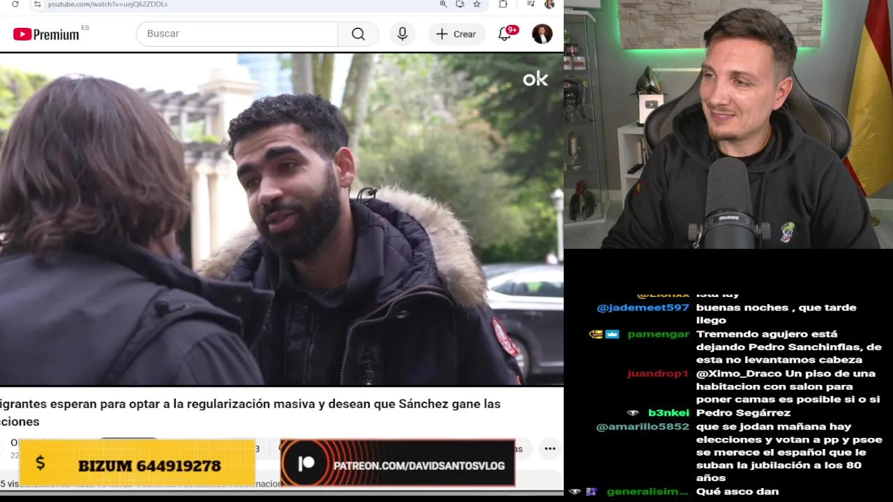
Task: Open the notifications bell with 9+ badge
Action: (x=505, y=33)
